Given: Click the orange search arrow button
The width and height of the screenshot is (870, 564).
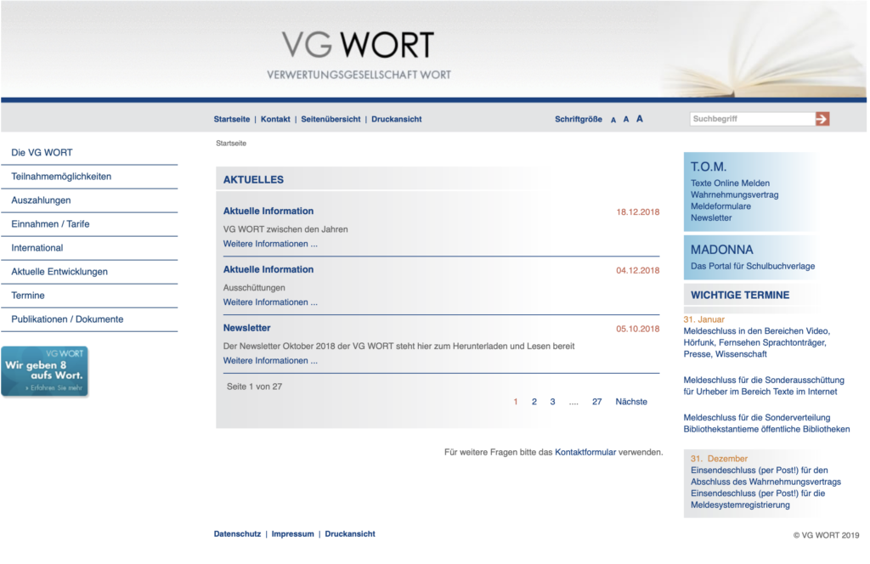Looking at the screenshot, I should [x=822, y=119].
